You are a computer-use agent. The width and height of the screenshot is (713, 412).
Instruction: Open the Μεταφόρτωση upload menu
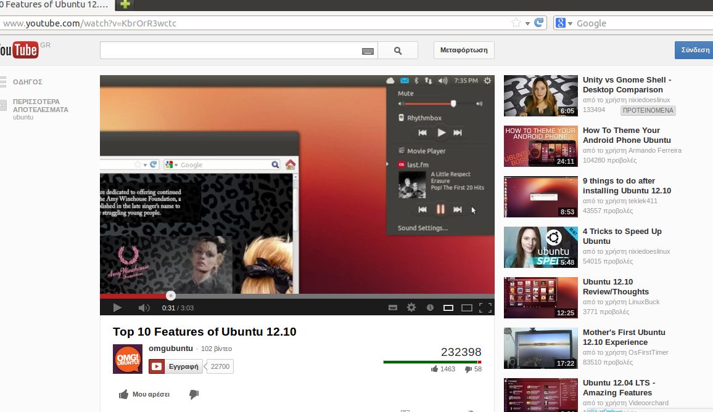tap(464, 50)
